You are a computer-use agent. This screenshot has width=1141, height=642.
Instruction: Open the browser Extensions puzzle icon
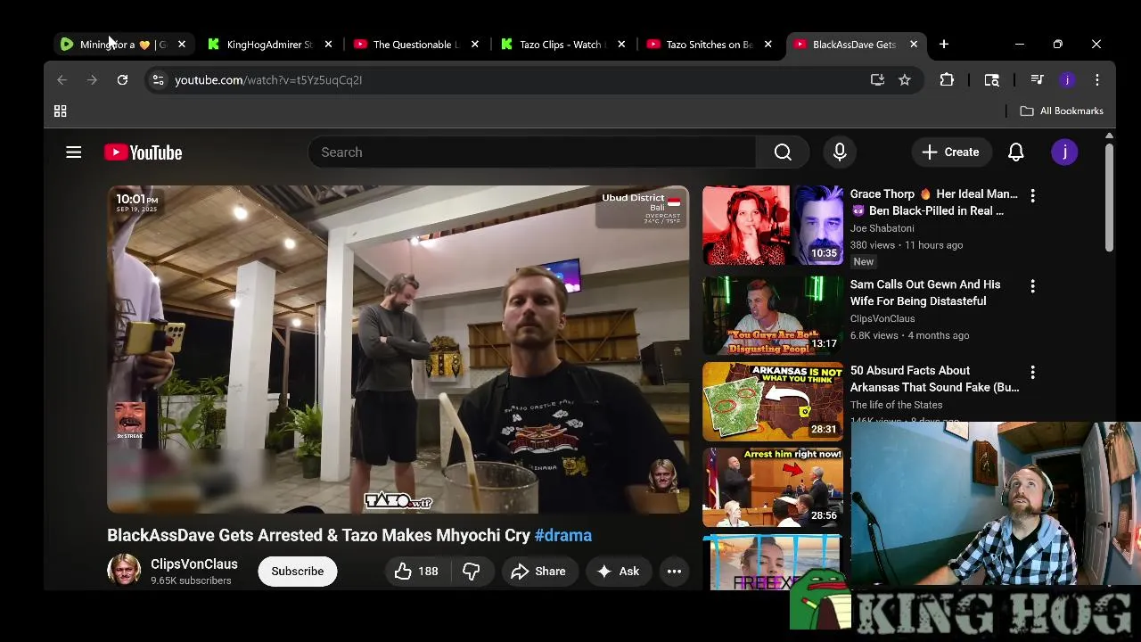(947, 80)
